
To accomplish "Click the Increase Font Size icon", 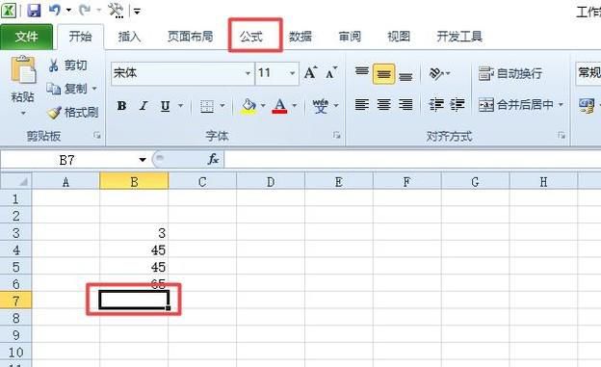I will click(310, 73).
